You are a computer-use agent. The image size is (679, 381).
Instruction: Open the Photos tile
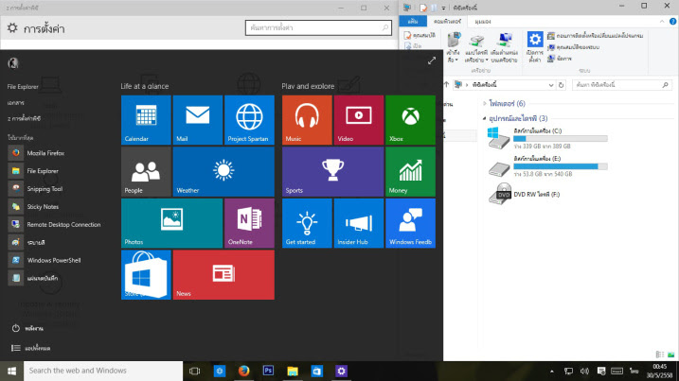tap(172, 223)
